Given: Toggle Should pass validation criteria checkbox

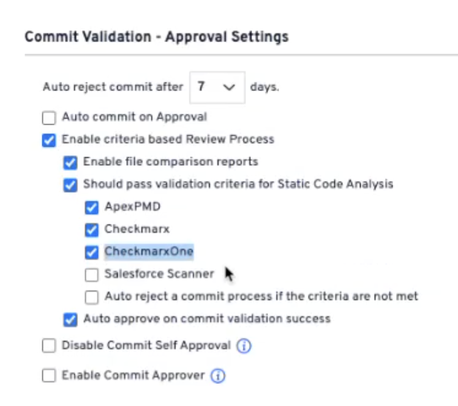Looking at the screenshot, I should [x=70, y=185].
